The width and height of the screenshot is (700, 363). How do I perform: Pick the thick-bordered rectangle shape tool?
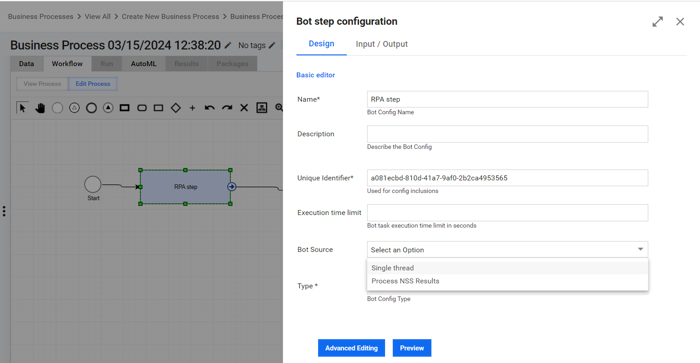(125, 108)
